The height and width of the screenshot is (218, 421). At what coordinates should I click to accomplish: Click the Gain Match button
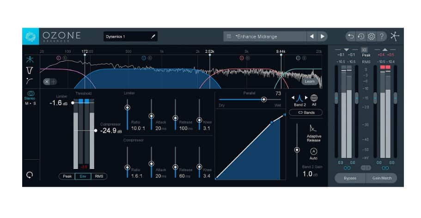[382, 178]
